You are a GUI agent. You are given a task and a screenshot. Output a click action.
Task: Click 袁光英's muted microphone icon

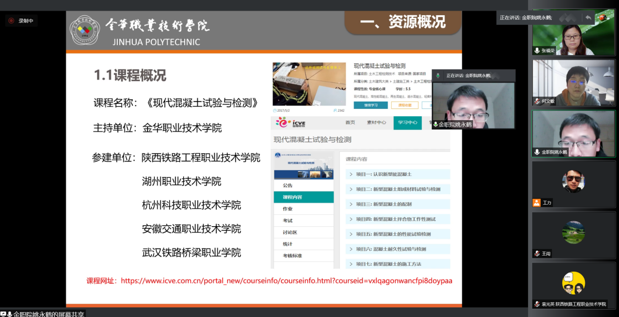[537, 304]
